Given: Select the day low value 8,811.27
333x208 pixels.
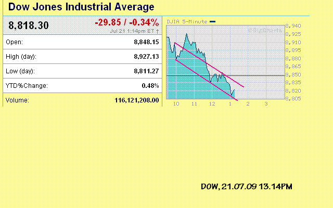Looking at the screenshot, I should click(146, 71).
